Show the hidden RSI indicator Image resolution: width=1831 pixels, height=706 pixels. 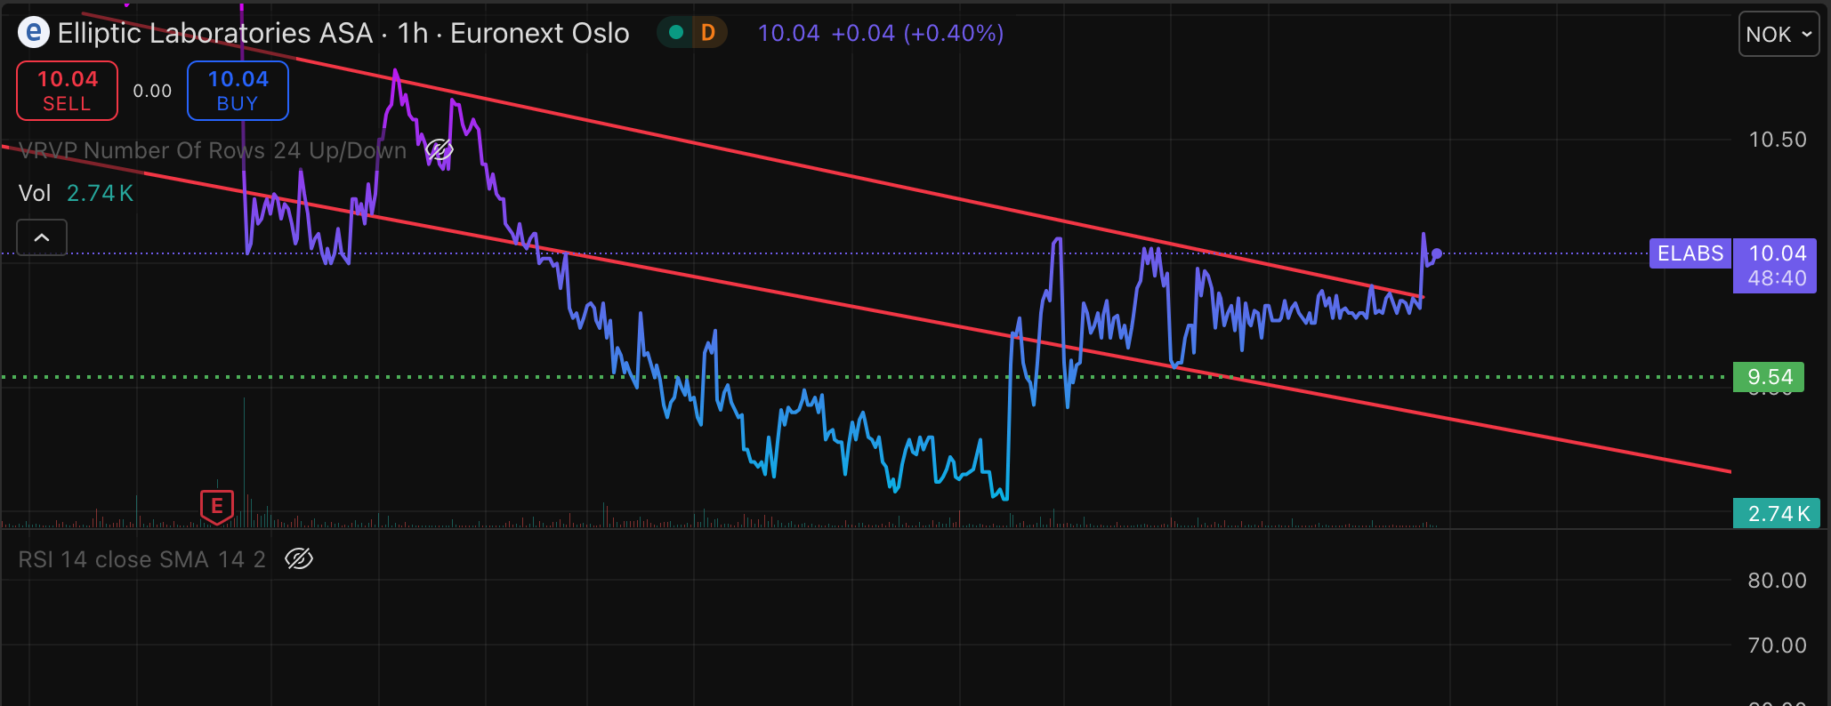pyautogui.click(x=299, y=558)
